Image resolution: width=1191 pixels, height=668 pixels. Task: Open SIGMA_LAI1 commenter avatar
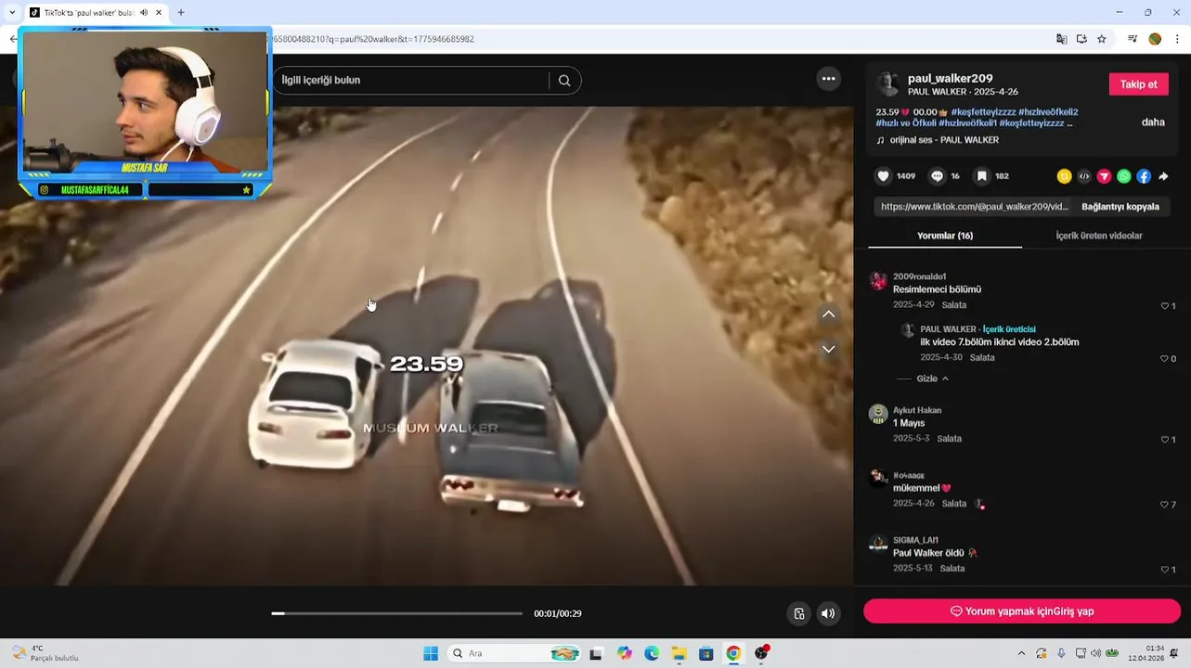tap(878, 545)
